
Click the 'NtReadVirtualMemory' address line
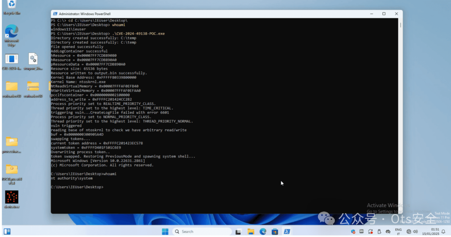(95, 86)
